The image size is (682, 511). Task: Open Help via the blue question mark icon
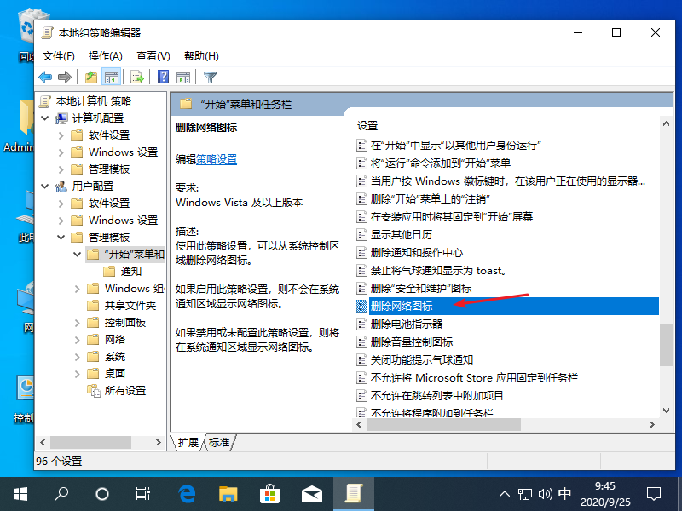coord(162,77)
